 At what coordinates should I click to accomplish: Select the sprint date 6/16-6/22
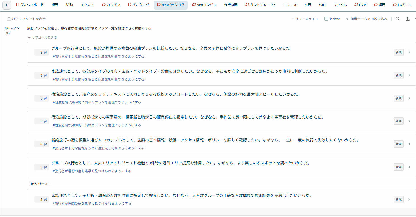(12, 28)
